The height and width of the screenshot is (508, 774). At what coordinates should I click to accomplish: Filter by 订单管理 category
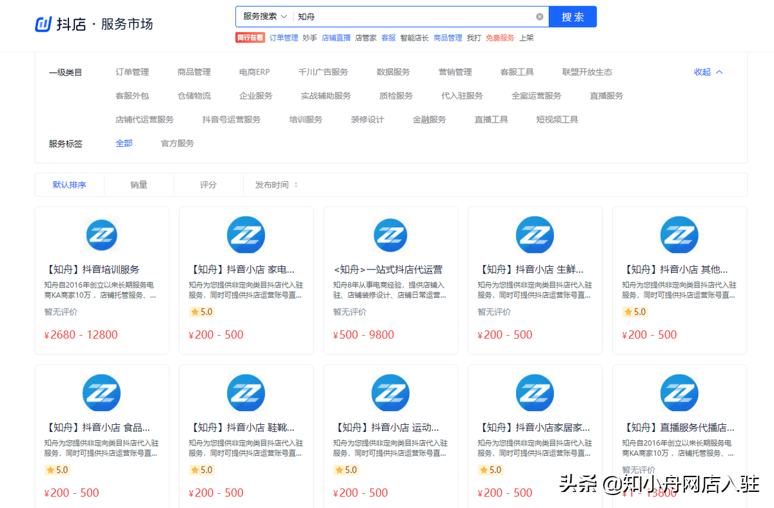[x=132, y=72]
